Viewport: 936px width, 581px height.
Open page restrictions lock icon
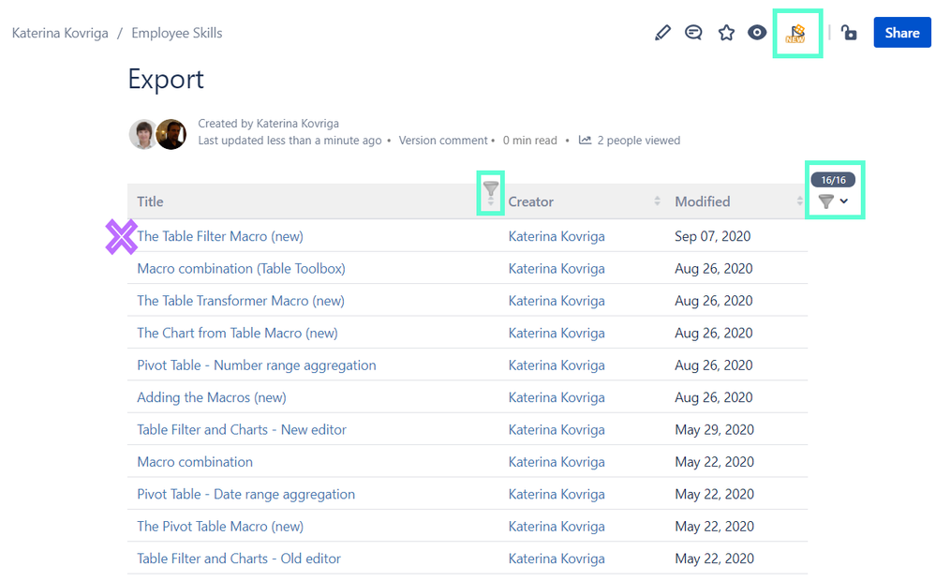point(849,33)
